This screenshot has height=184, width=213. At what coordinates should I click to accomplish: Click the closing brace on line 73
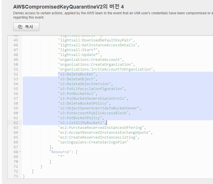[24, 176]
